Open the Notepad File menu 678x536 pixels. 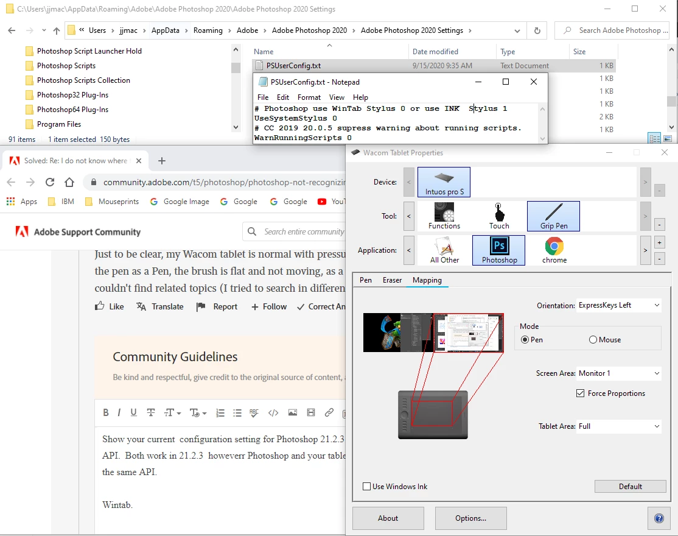(263, 97)
